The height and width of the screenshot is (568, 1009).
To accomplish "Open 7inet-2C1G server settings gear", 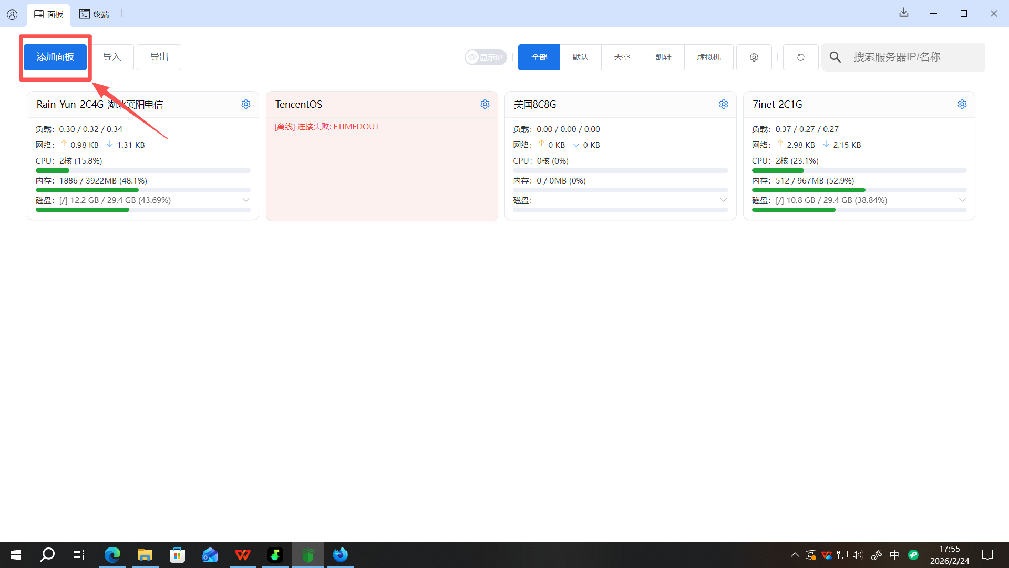I will click(x=962, y=104).
